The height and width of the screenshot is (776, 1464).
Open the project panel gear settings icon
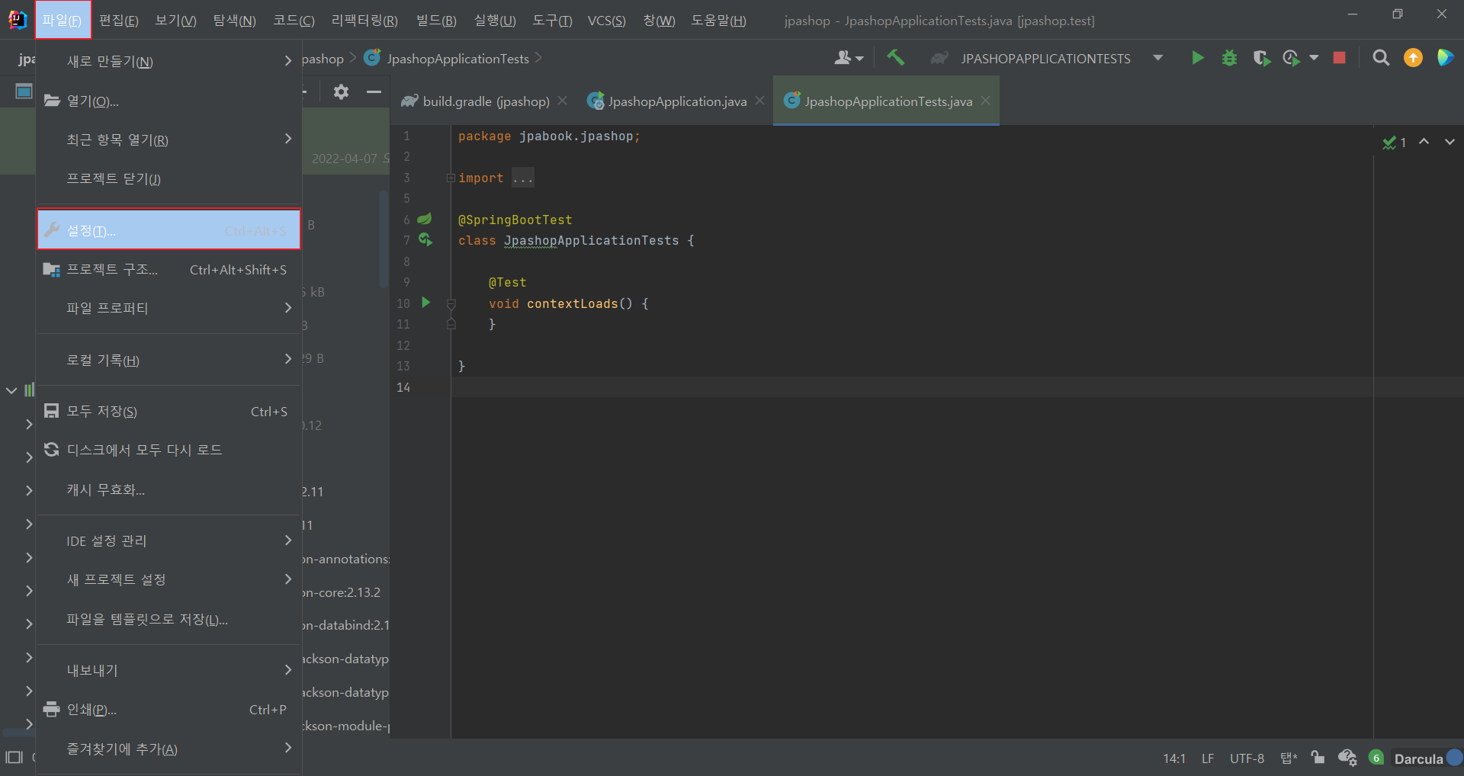coord(341,92)
